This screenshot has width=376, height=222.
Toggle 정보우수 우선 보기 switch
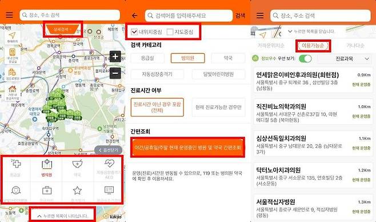pos(305,58)
